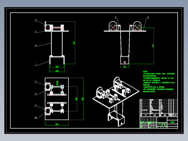Image resolution: width=188 pixels, height=141 pixels.
Task: Select the green technical requirements notes block
Action: [159, 81]
